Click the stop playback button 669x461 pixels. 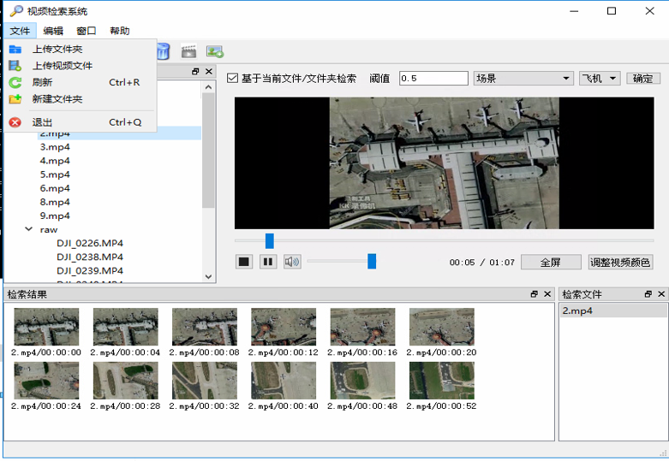(x=244, y=262)
